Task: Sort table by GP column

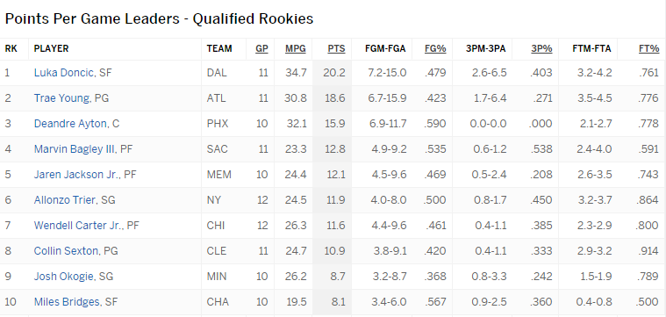Action: tap(261, 49)
